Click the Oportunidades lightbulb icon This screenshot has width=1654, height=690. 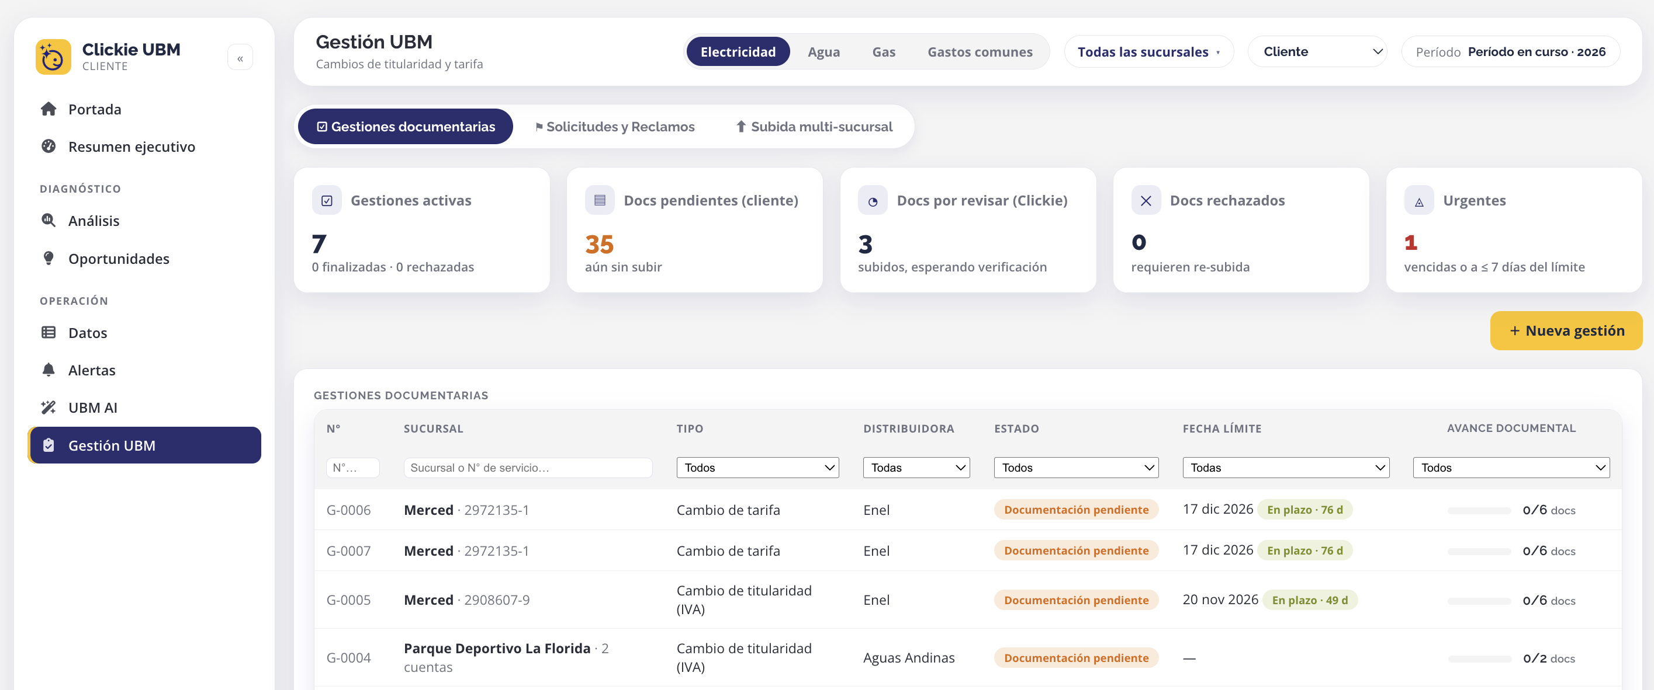49,258
